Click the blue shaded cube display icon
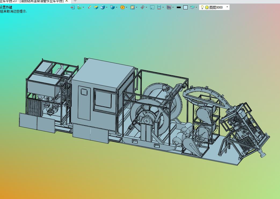280x199 pixels. tap(103, 7)
